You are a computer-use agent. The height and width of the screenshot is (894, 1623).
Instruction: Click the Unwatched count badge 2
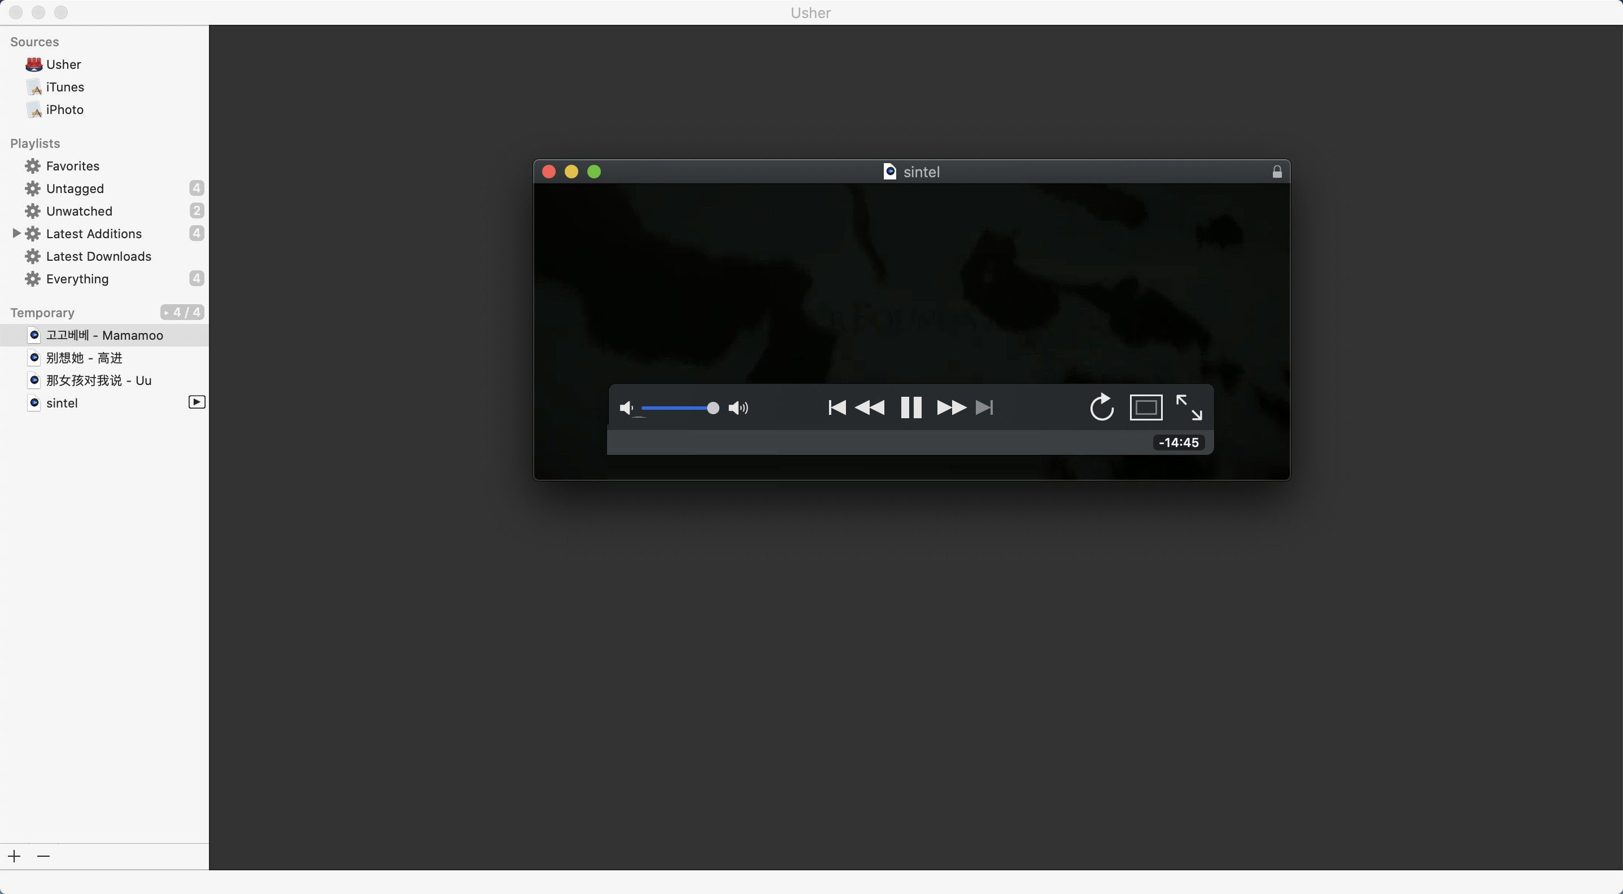(197, 211)
